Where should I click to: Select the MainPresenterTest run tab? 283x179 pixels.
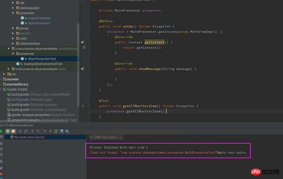[x=21, y=125]
